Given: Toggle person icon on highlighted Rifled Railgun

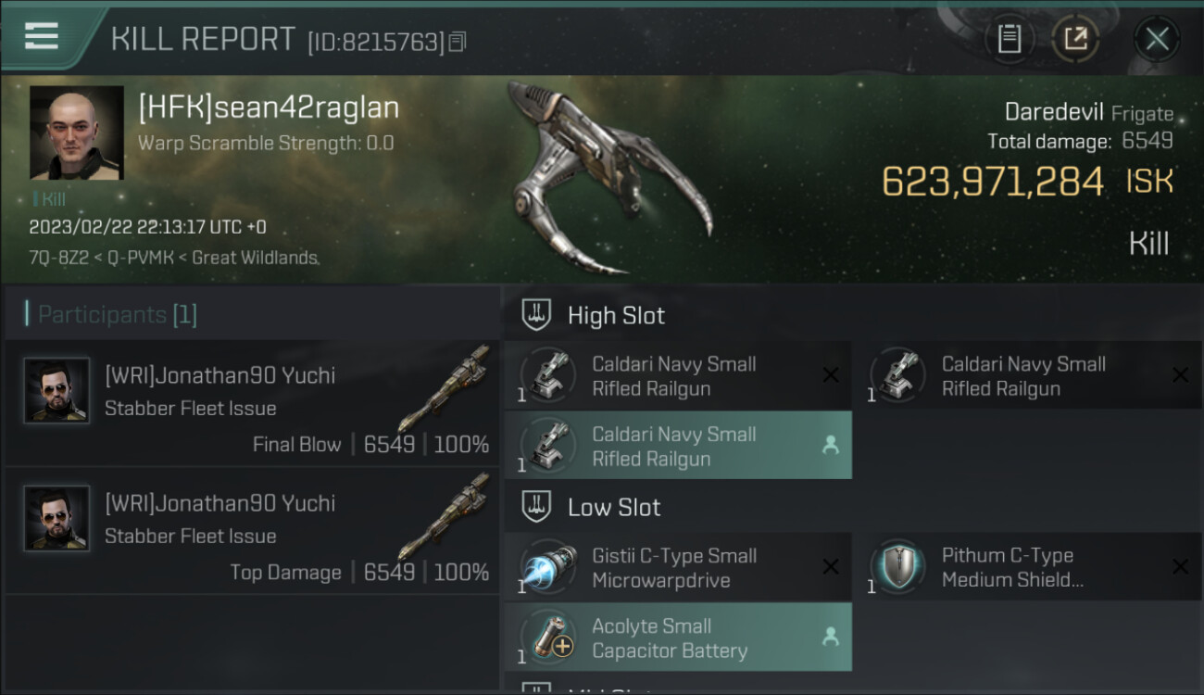Looking at the screenshot, I should pyautogui.click(x=831, y=446).
